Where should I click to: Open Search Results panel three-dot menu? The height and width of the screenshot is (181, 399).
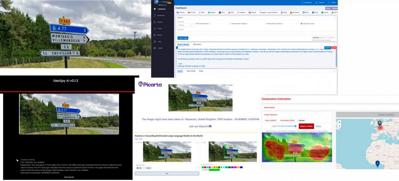click(334, 44)
